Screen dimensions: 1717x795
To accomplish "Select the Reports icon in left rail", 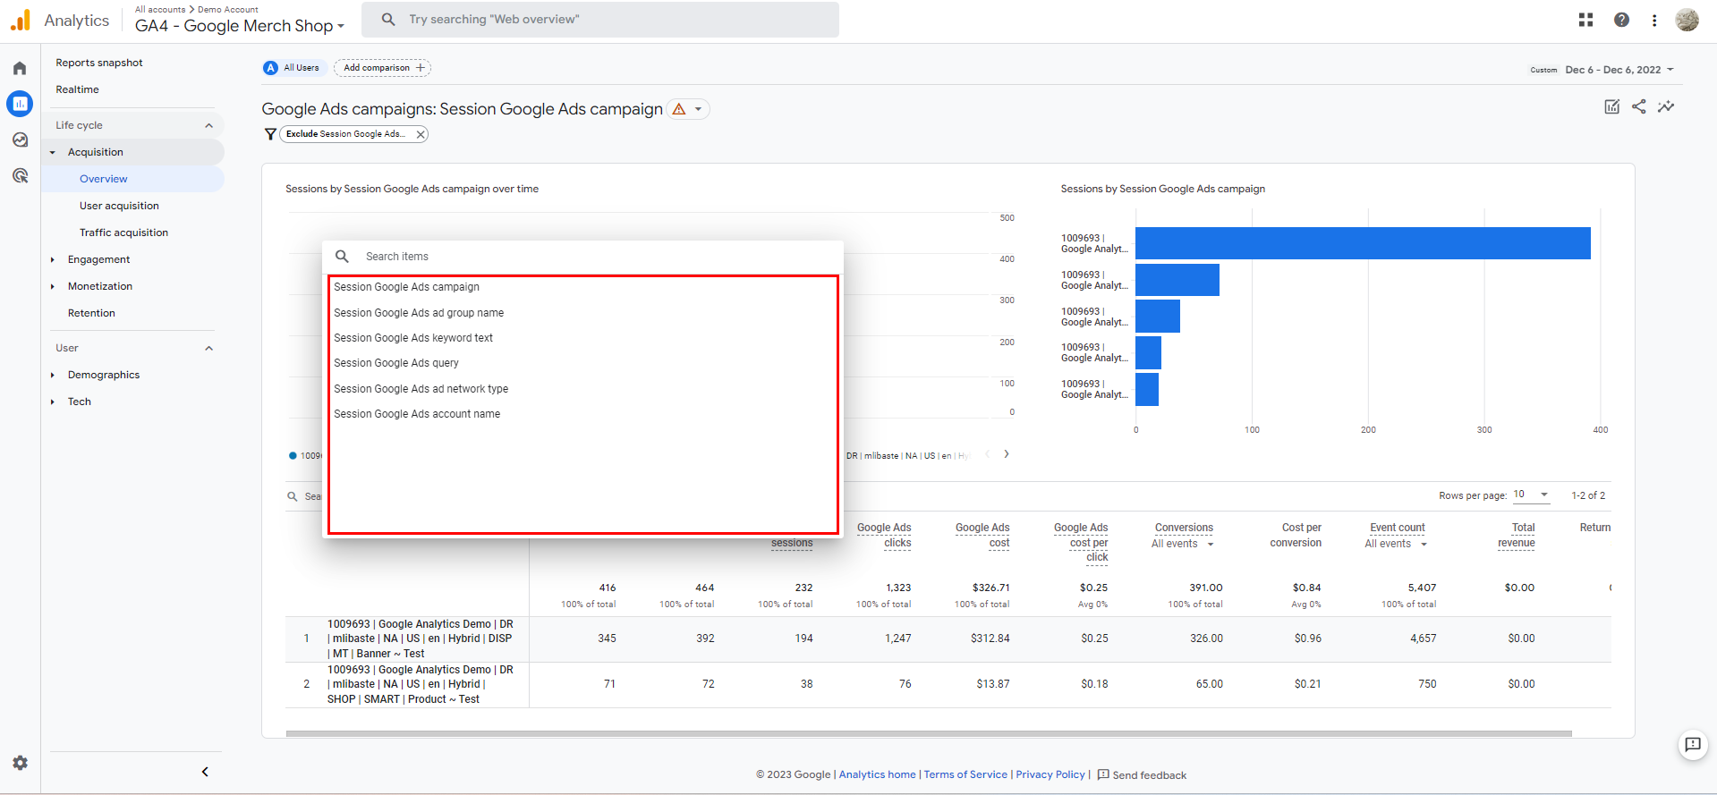I will click(x=20, y=104).
